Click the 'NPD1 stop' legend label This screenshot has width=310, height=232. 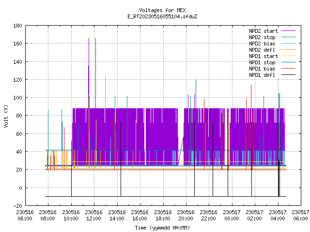[262, 62]
